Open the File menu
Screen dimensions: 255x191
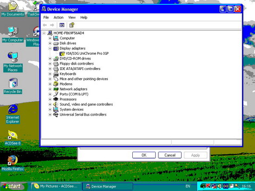(46, 18)
